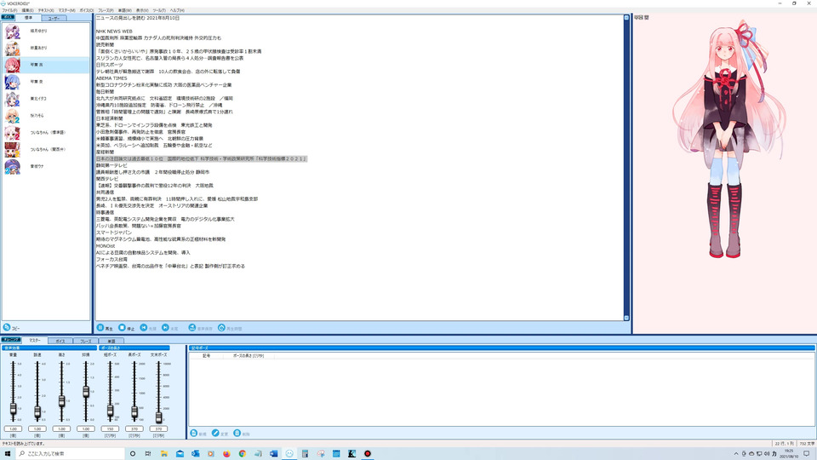Choose the highlighted 琴葉 茜 voice

[x=46, y=66]
